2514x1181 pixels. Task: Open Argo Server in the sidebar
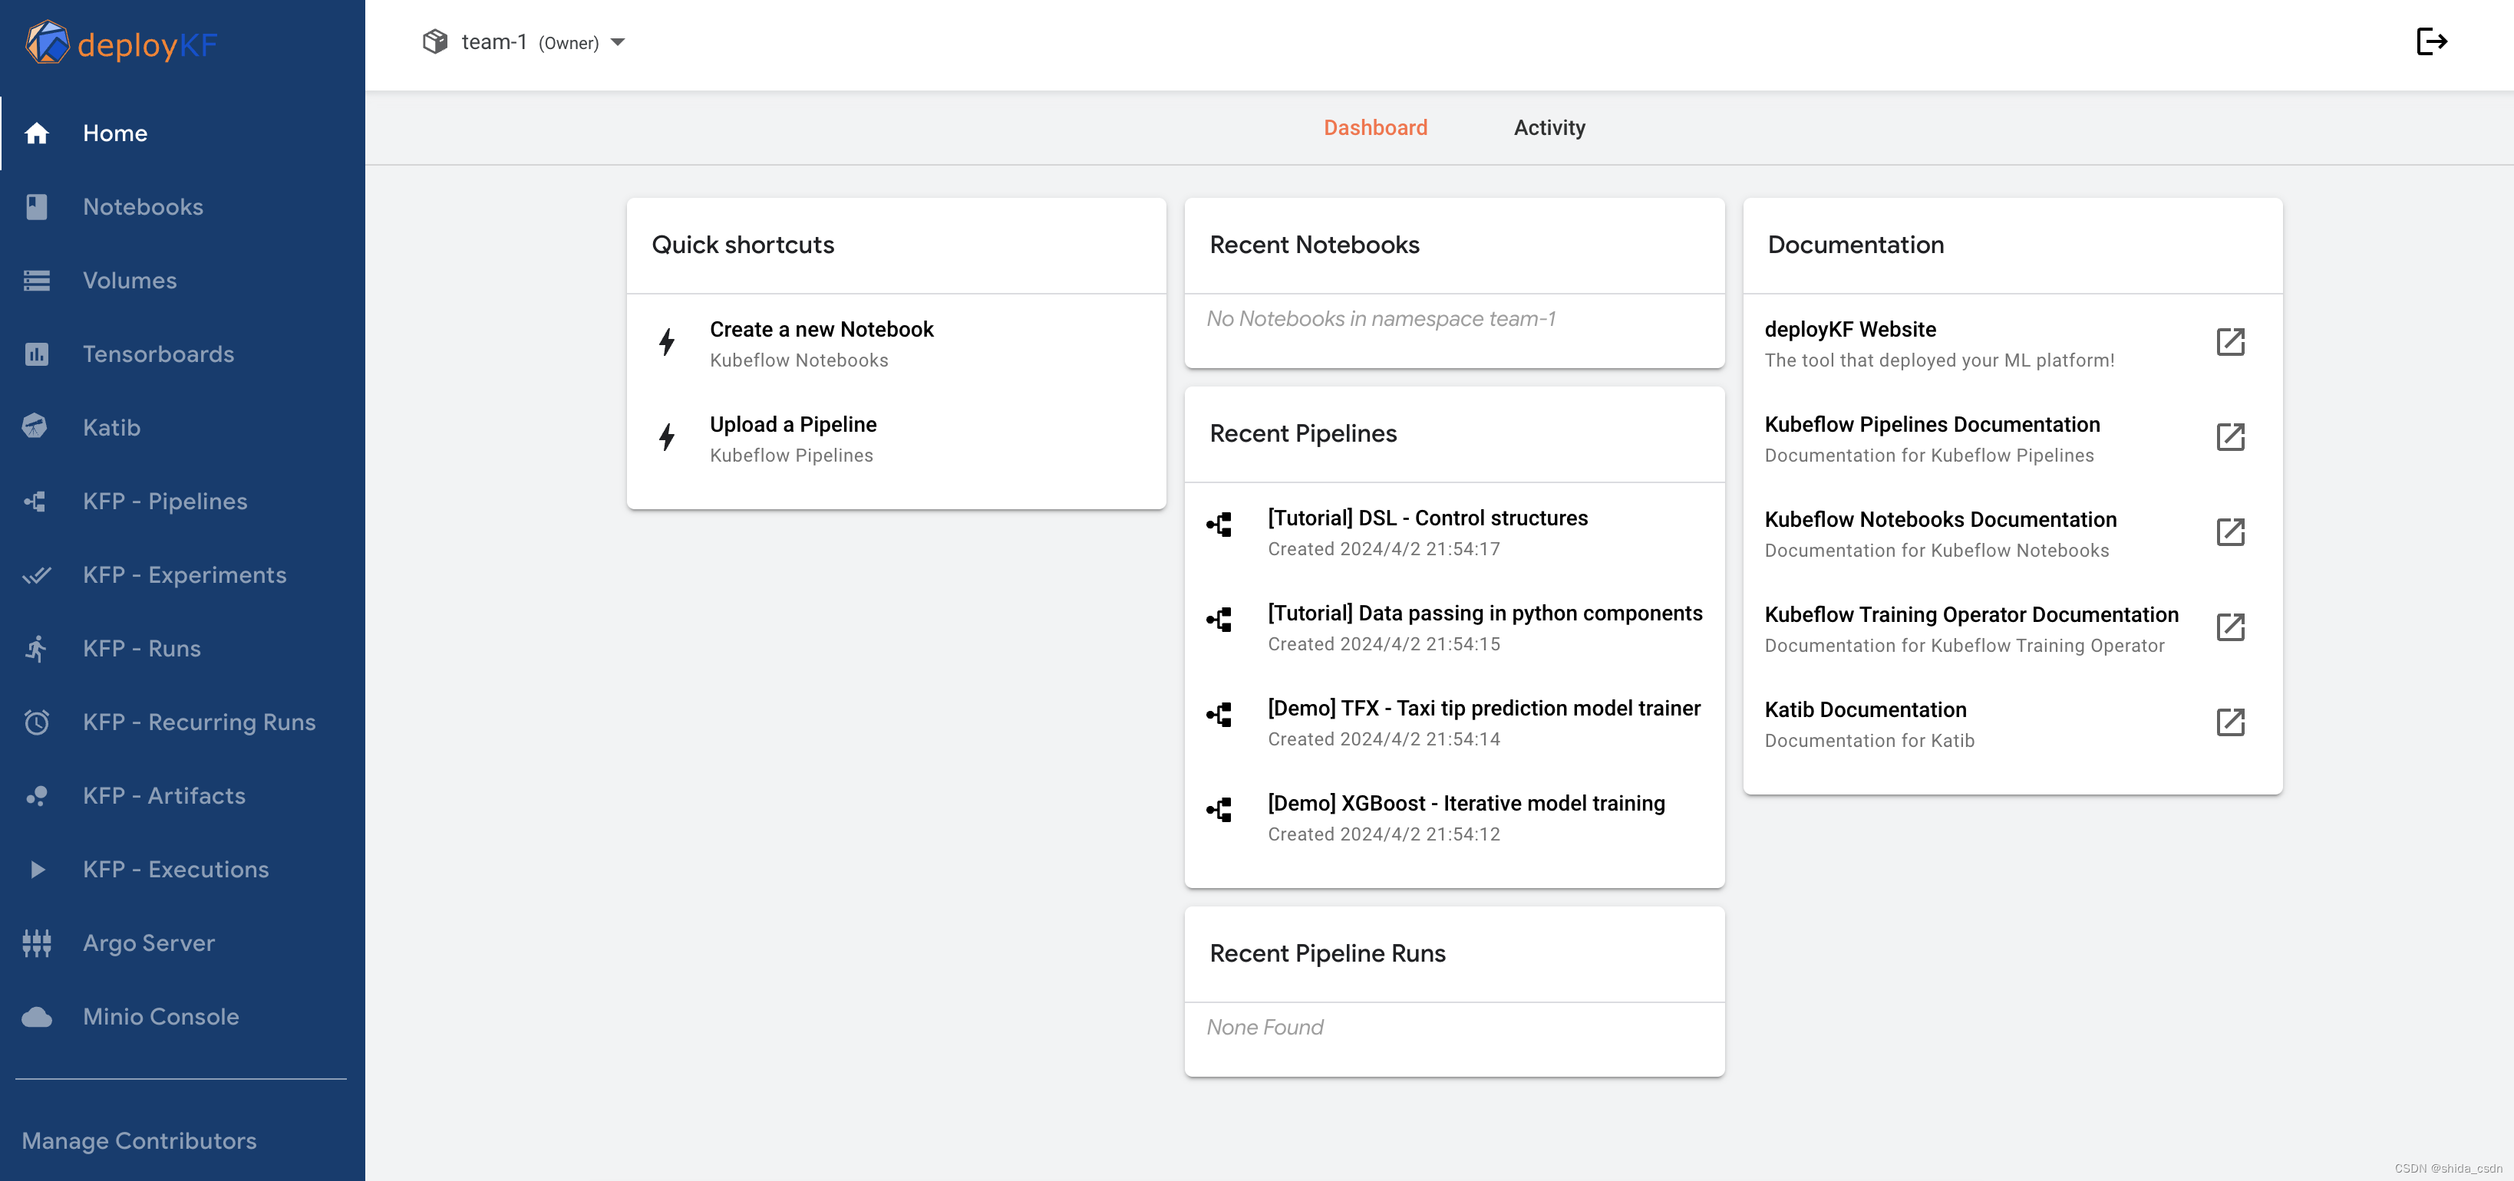tap(183, 943)
